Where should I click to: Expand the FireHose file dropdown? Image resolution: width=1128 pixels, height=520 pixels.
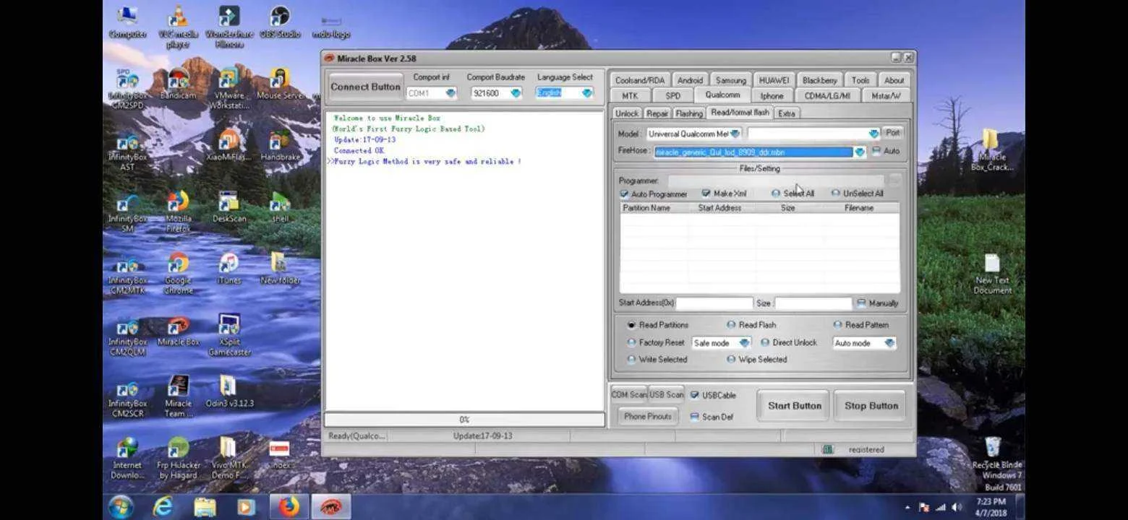[x=859, y=152]
